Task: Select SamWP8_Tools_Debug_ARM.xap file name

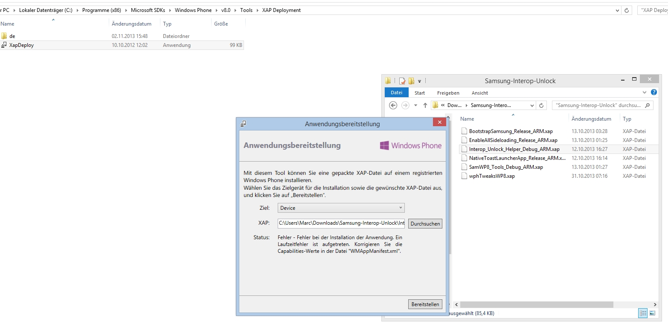Action: coord(506,167)
